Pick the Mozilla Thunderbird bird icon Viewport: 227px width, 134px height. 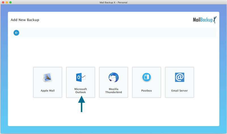[x=114, y=77]
